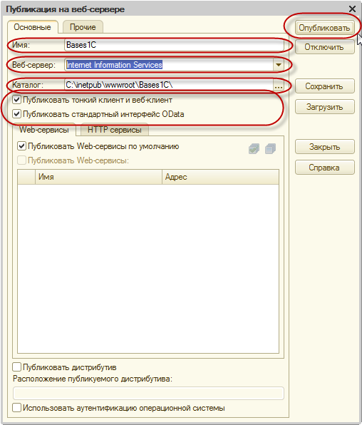The image size is (362, 425).
Task: Click the Адрес column header
Action: click(220, 177)
